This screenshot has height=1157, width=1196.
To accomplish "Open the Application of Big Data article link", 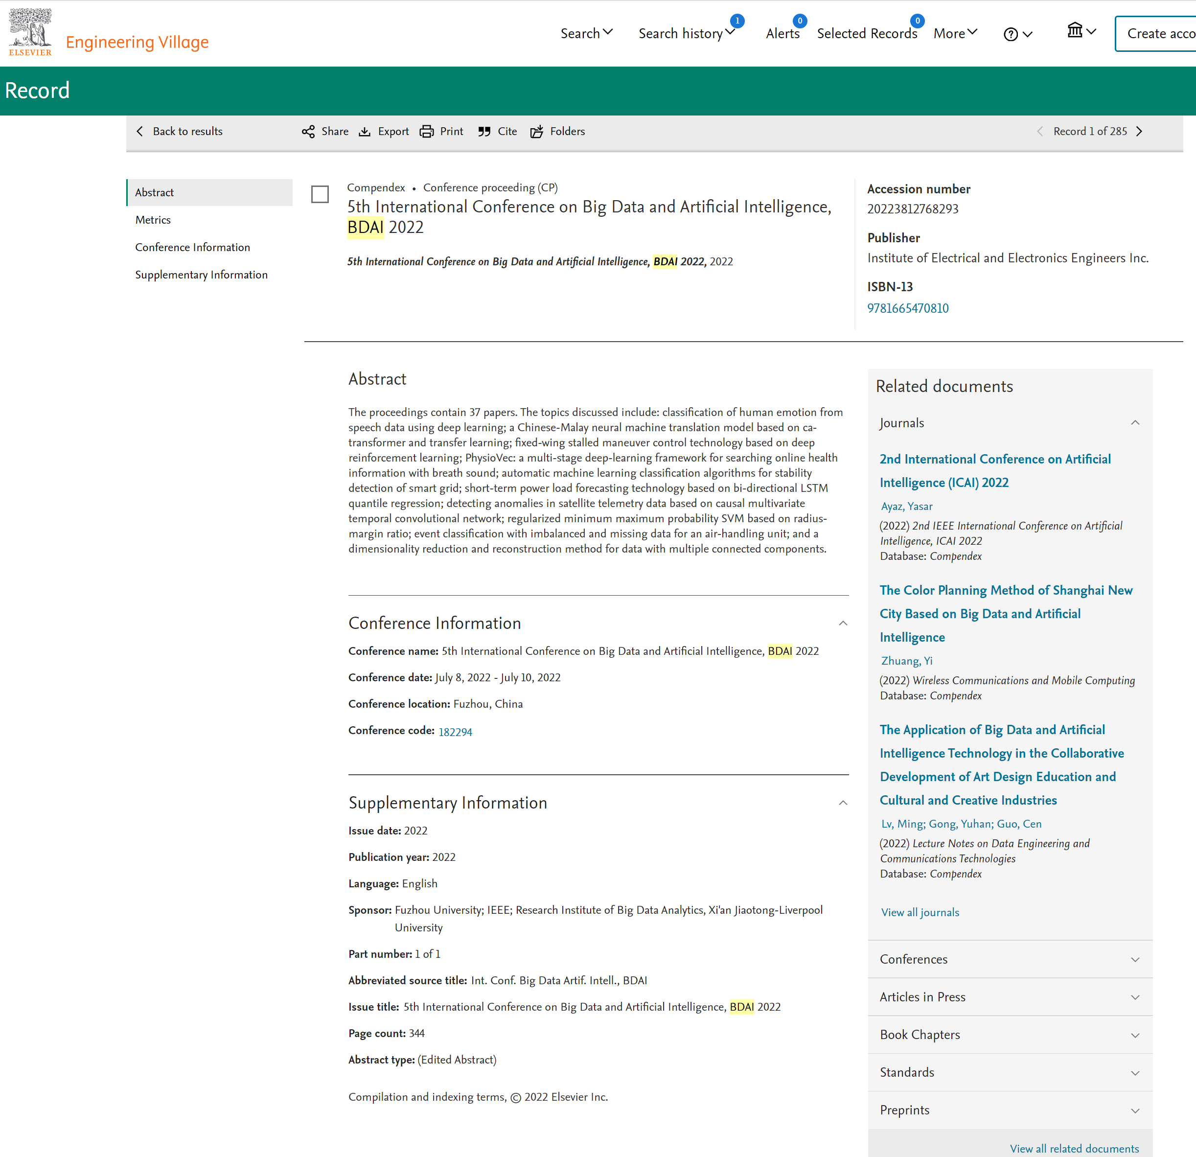I will [x=1001, y=764].
